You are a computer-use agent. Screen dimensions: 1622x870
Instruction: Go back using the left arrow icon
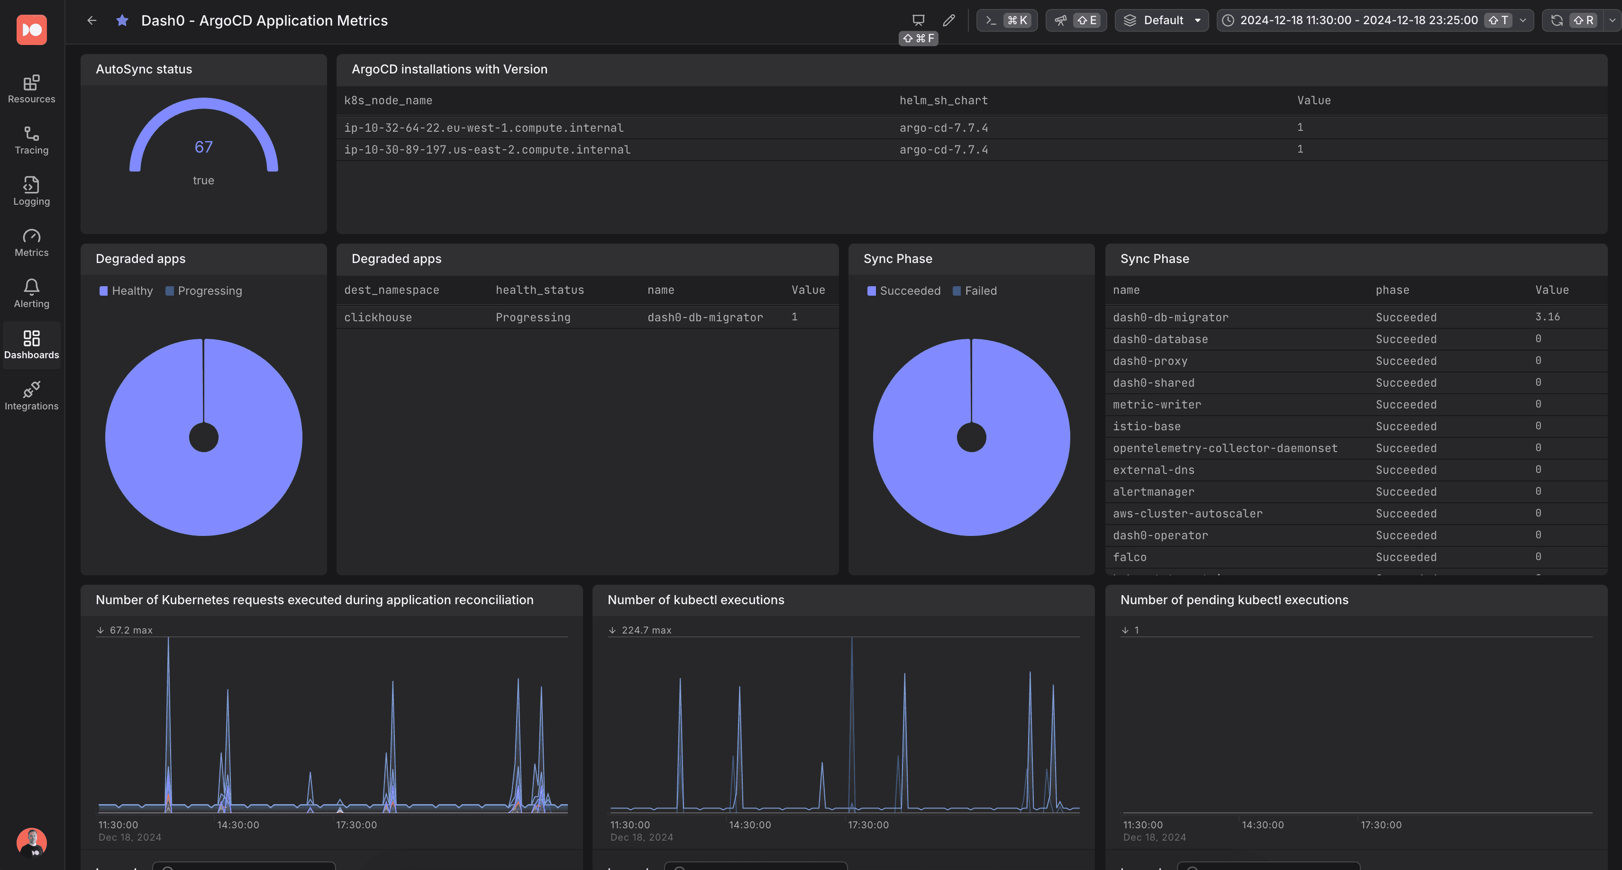pos(92,20)
